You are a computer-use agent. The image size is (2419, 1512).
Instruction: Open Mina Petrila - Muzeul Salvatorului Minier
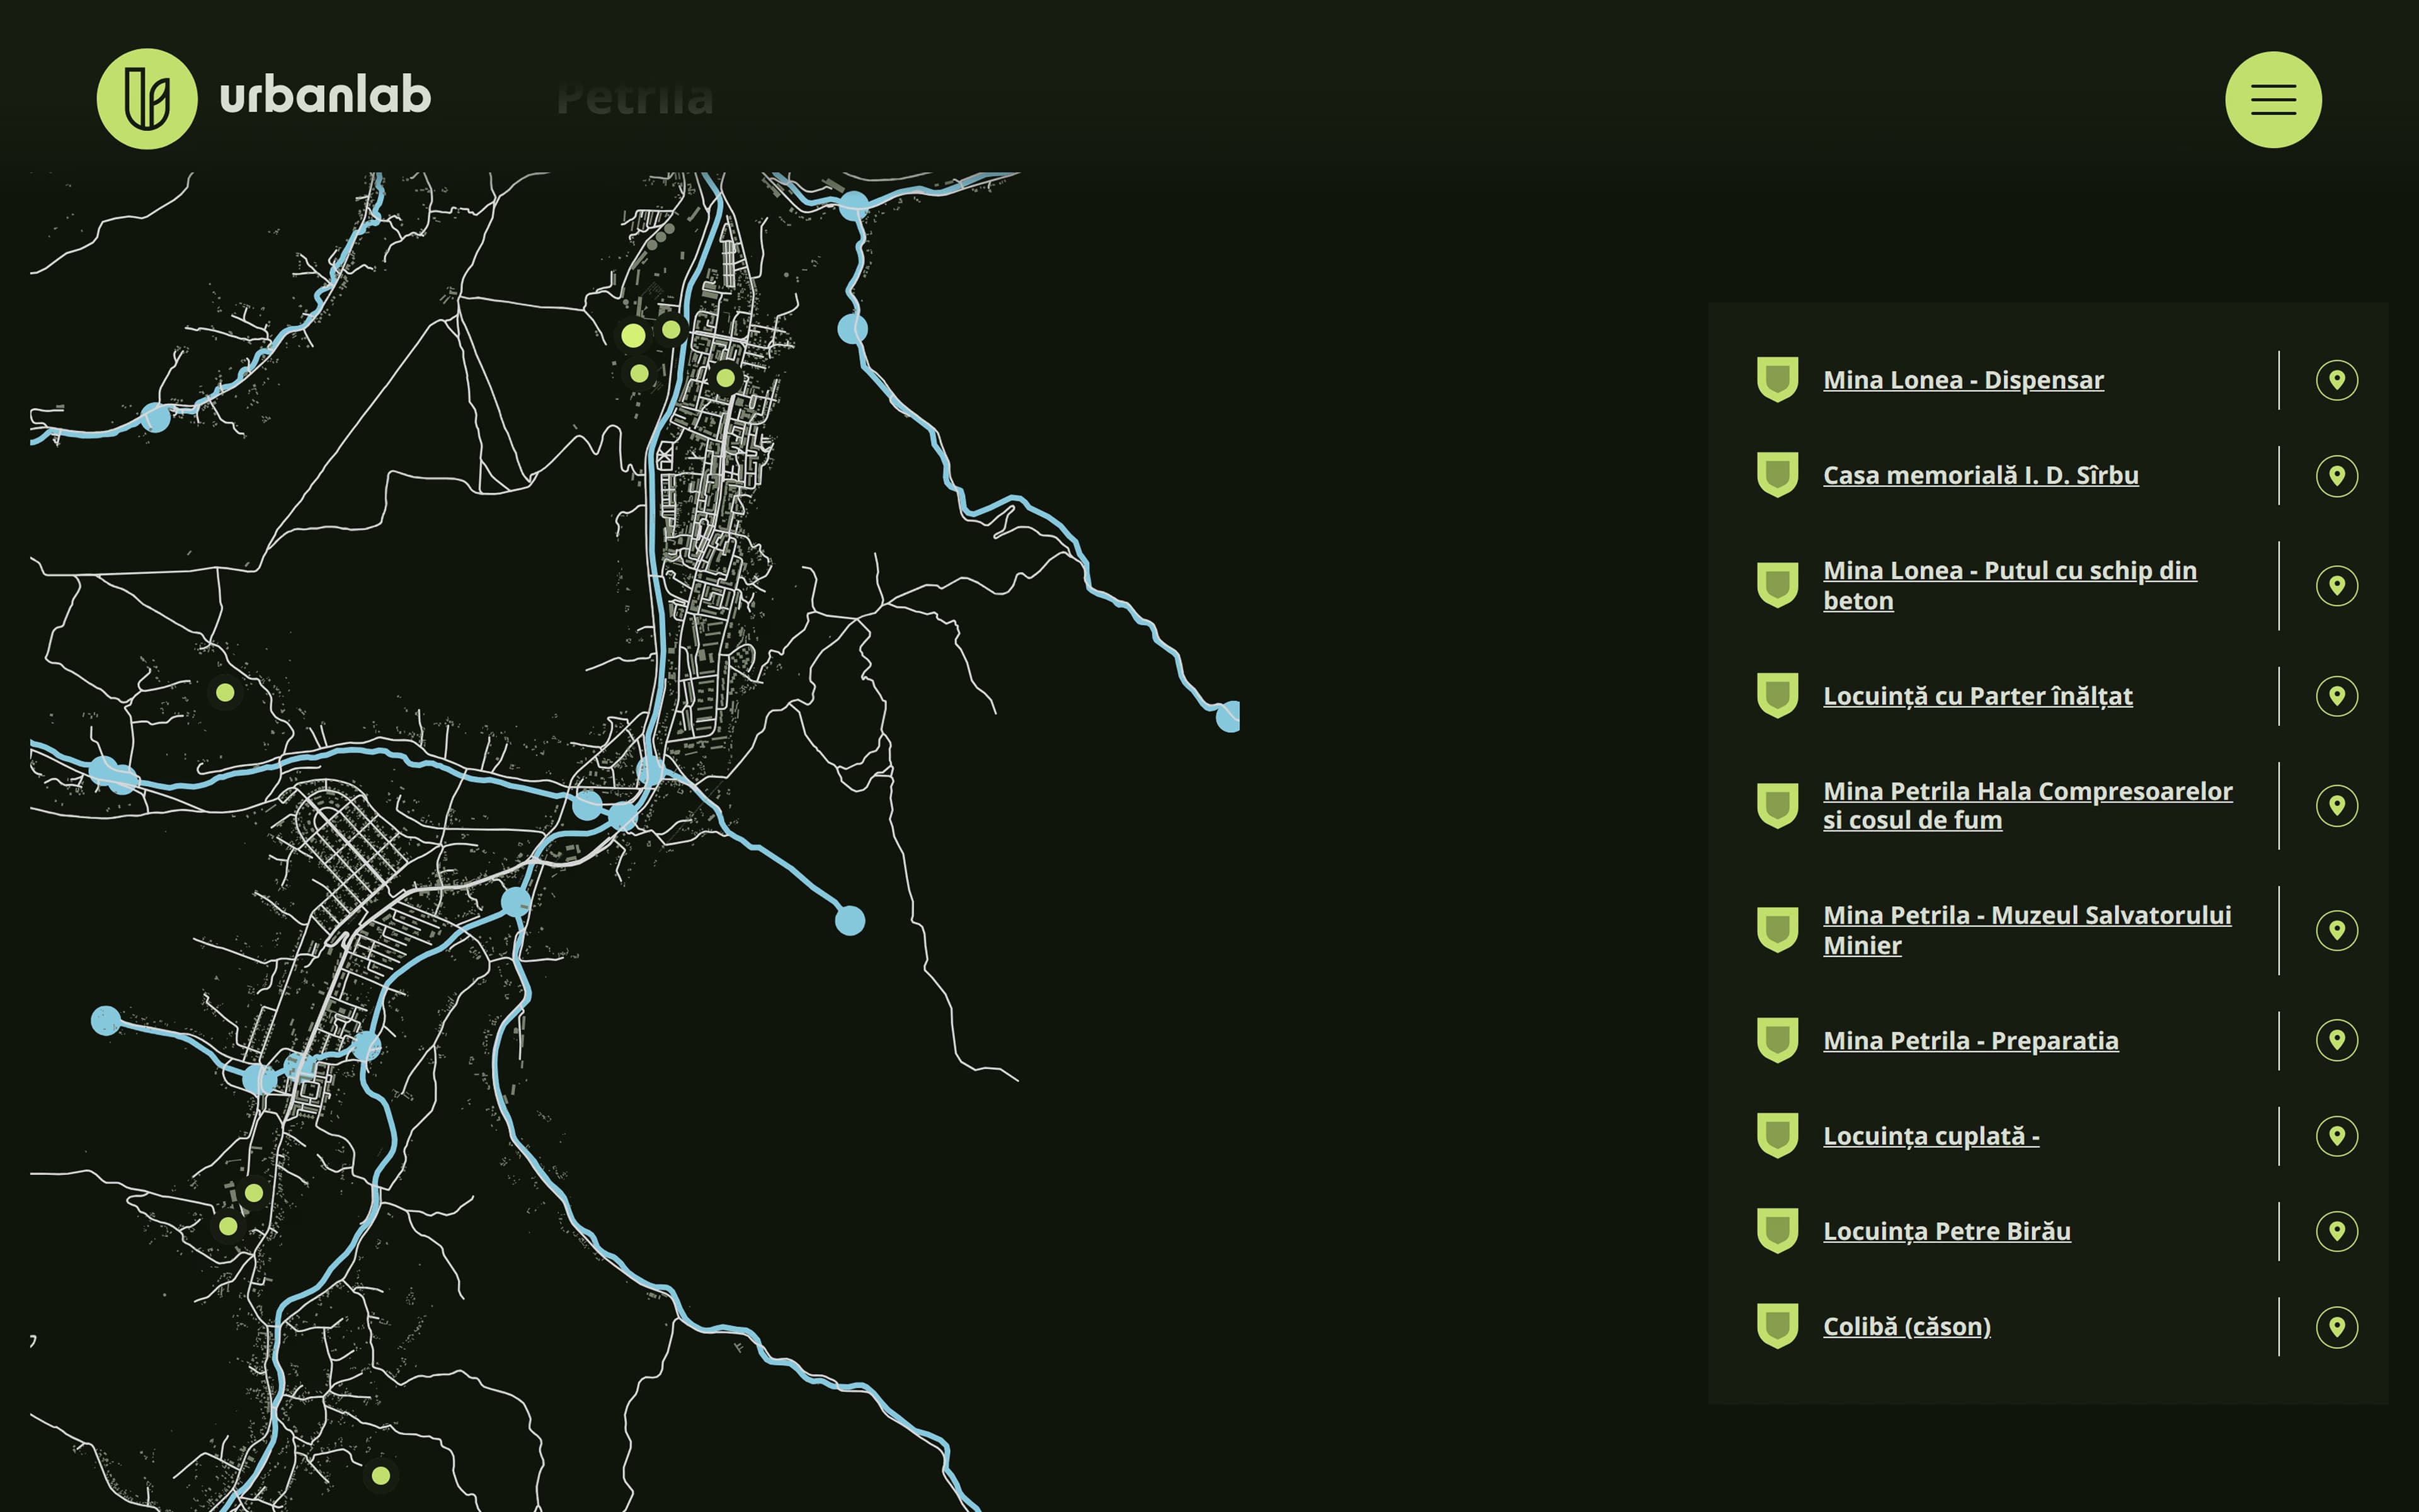[x=2026, y=930]
